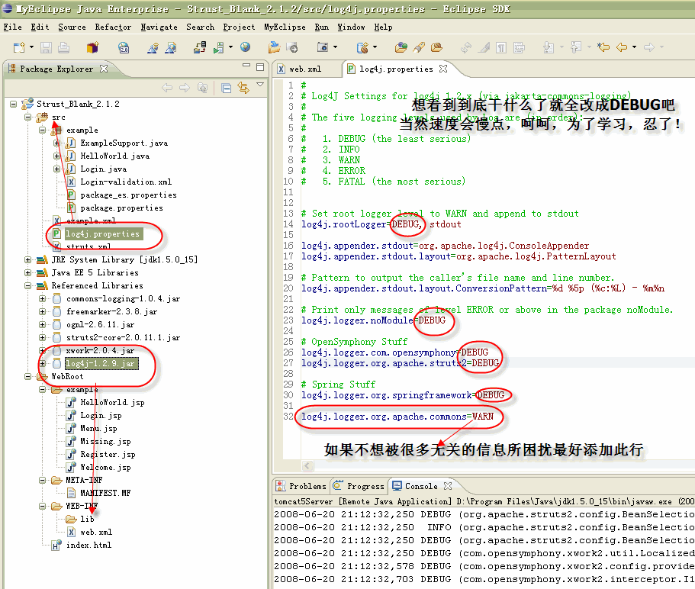
Task: Click the globe icon labeled 2.0
Action: coord(124,47)
